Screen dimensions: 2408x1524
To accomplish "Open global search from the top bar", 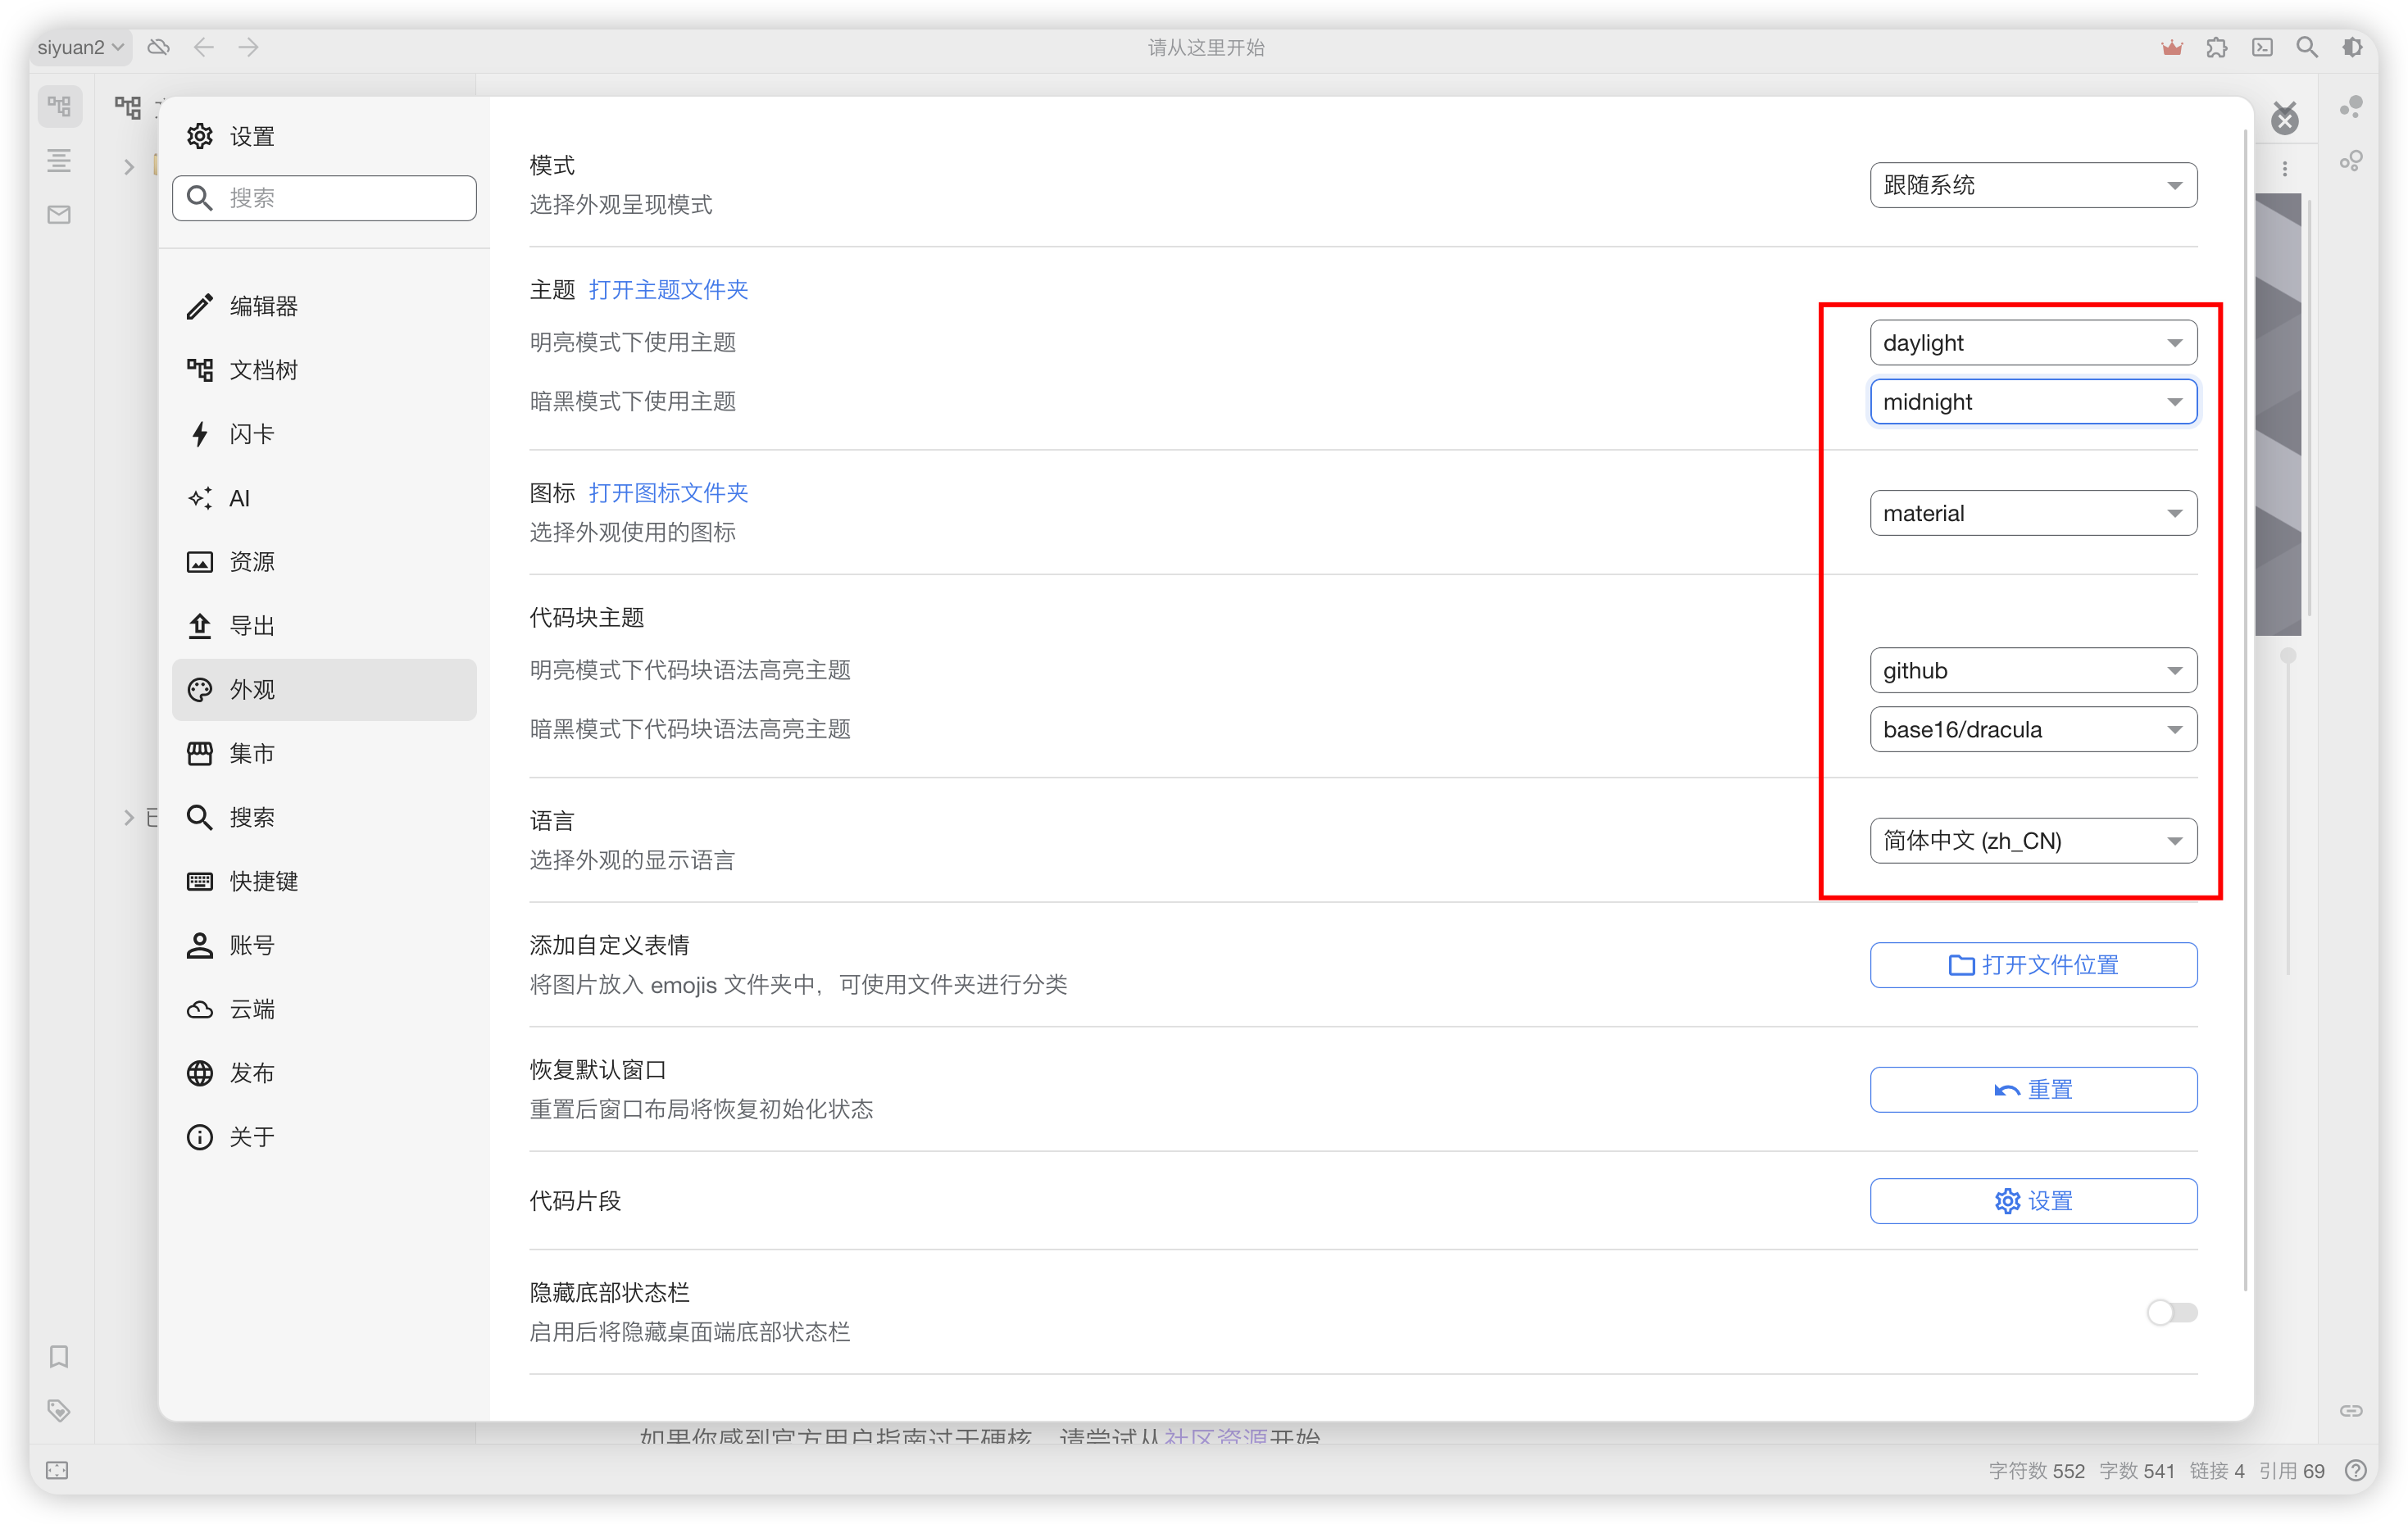I will 2306,47.
